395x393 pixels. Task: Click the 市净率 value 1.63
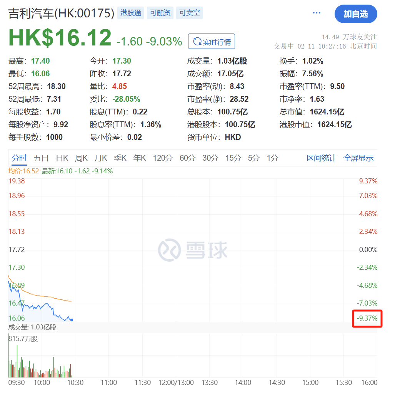317,99
